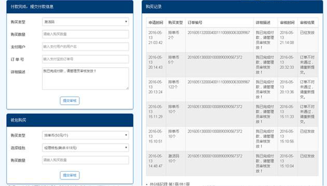Click the 付款完成,提交付款信息 panel heading
This screenshot has width=327, height=186.
click(32, 7)
